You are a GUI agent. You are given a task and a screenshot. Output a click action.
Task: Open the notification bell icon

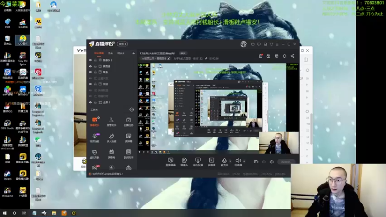(285, 56)
